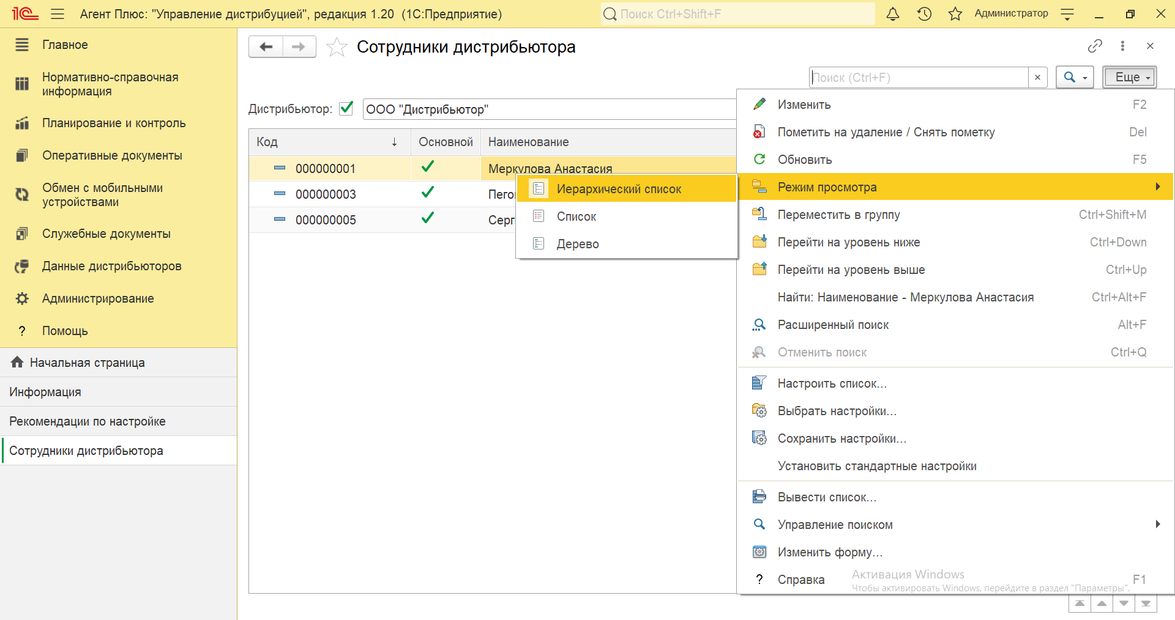Go forward with right arrow button
This screenshot has width=1175, height=620.
(299, 46)
